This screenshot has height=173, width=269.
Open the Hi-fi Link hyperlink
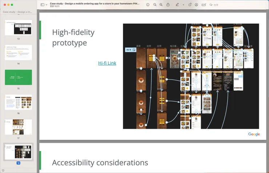coord(107,63)
